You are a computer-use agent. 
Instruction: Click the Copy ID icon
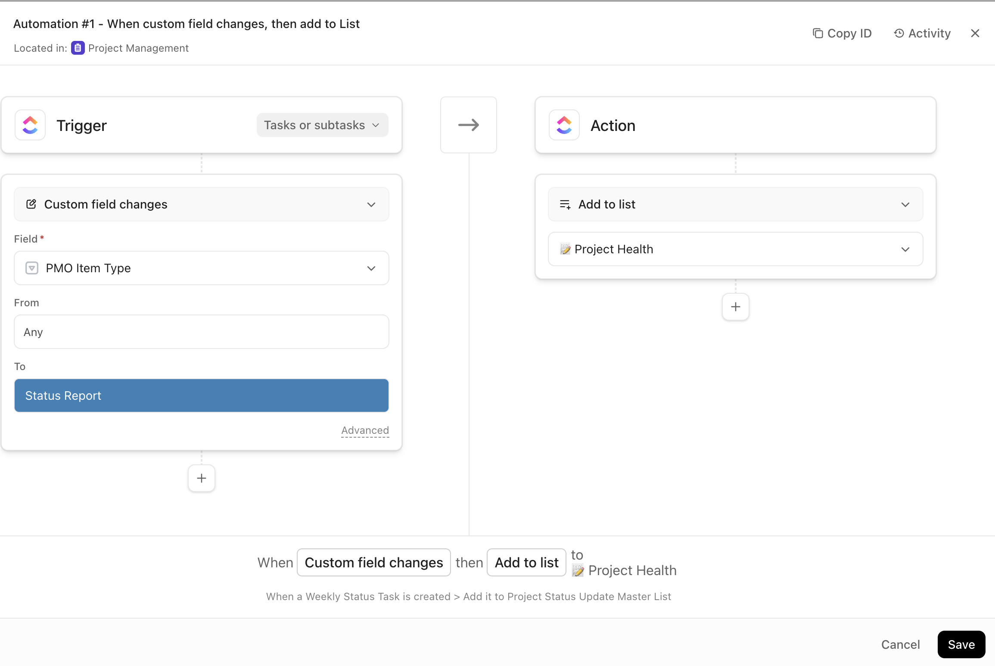818,33
